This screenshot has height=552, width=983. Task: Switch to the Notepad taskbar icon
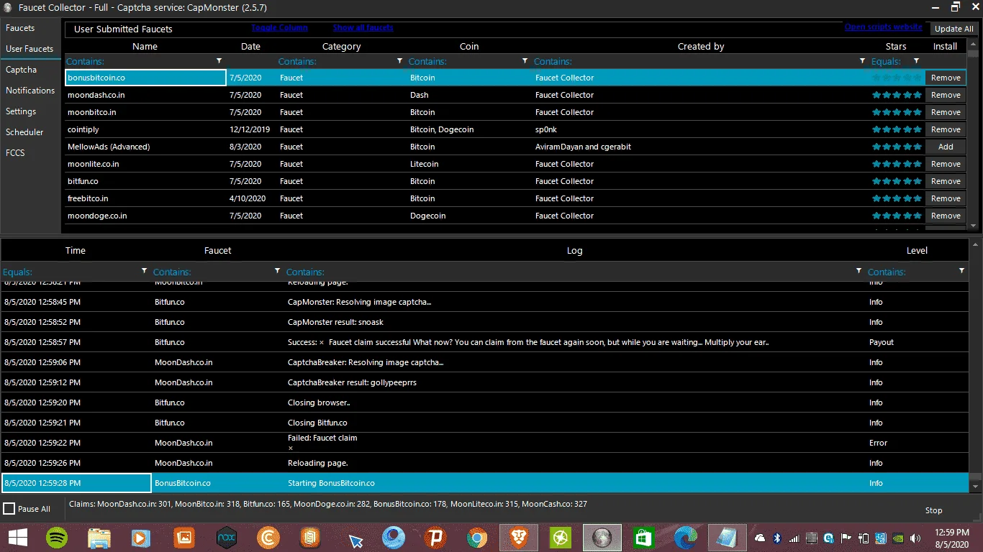tap(727, 537)
